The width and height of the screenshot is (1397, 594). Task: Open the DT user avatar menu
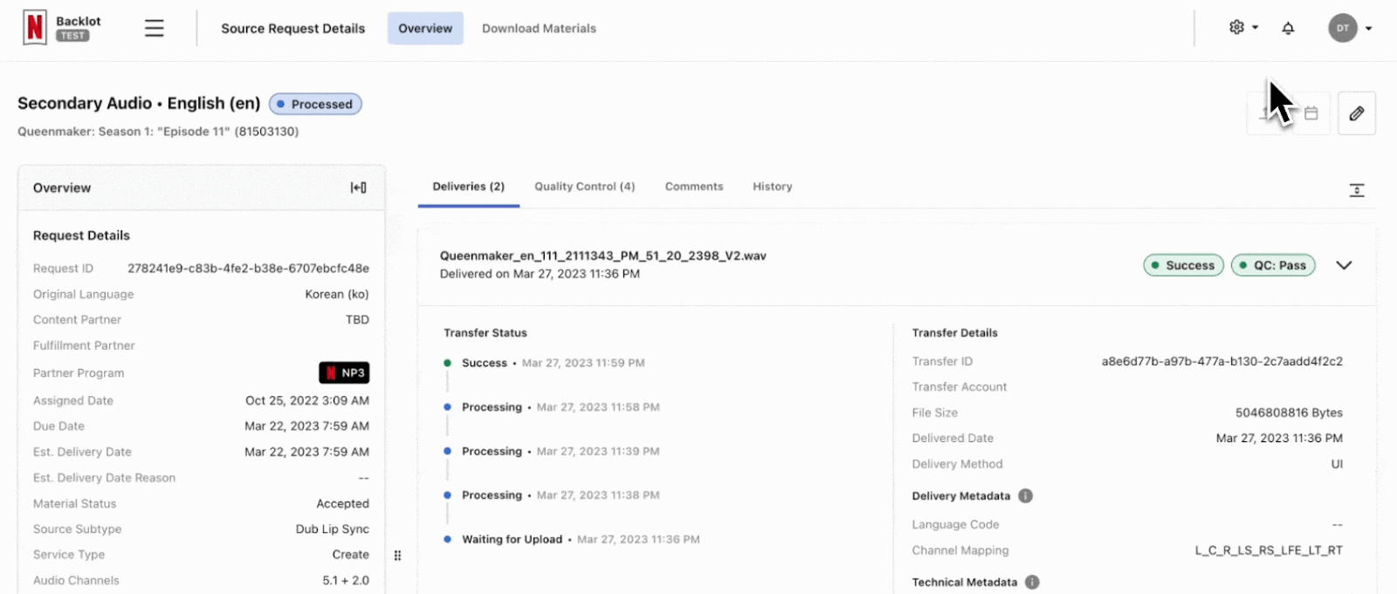pyautogui.click(x=1350, y=28)
